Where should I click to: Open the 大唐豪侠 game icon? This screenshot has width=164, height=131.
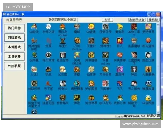coord(148,69)
